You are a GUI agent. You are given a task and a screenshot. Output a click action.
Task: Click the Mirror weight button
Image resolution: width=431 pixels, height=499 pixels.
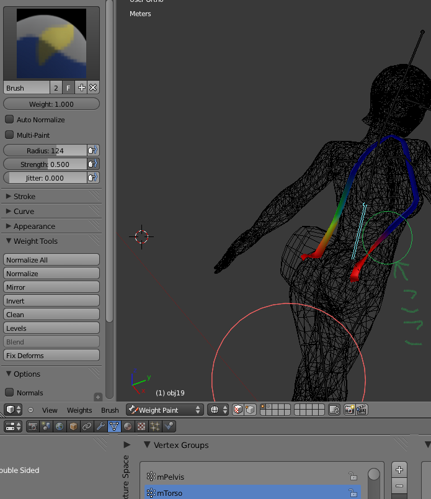(x=51, y=287)
